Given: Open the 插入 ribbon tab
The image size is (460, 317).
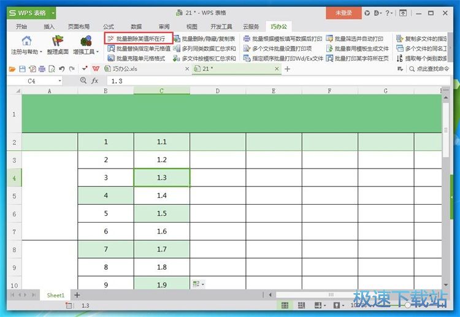Looking at the screenshot, I should coord(49,27).
